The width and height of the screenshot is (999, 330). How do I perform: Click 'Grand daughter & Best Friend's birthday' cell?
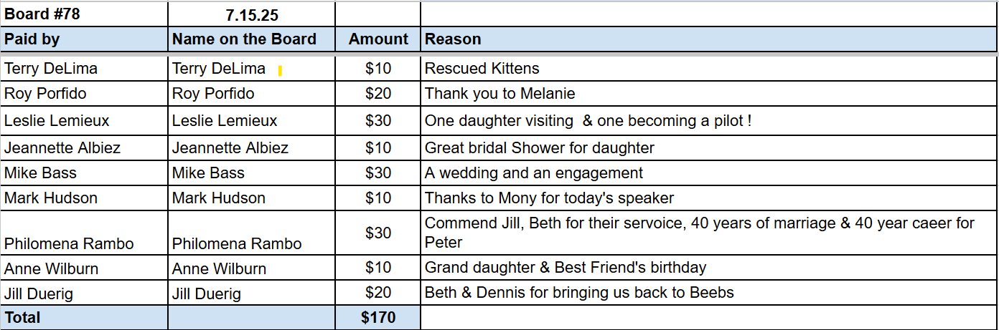coord(566,268)
